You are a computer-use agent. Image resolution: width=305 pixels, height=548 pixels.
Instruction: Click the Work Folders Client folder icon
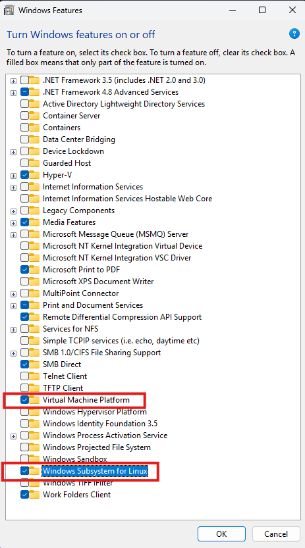tap(34, 495)
